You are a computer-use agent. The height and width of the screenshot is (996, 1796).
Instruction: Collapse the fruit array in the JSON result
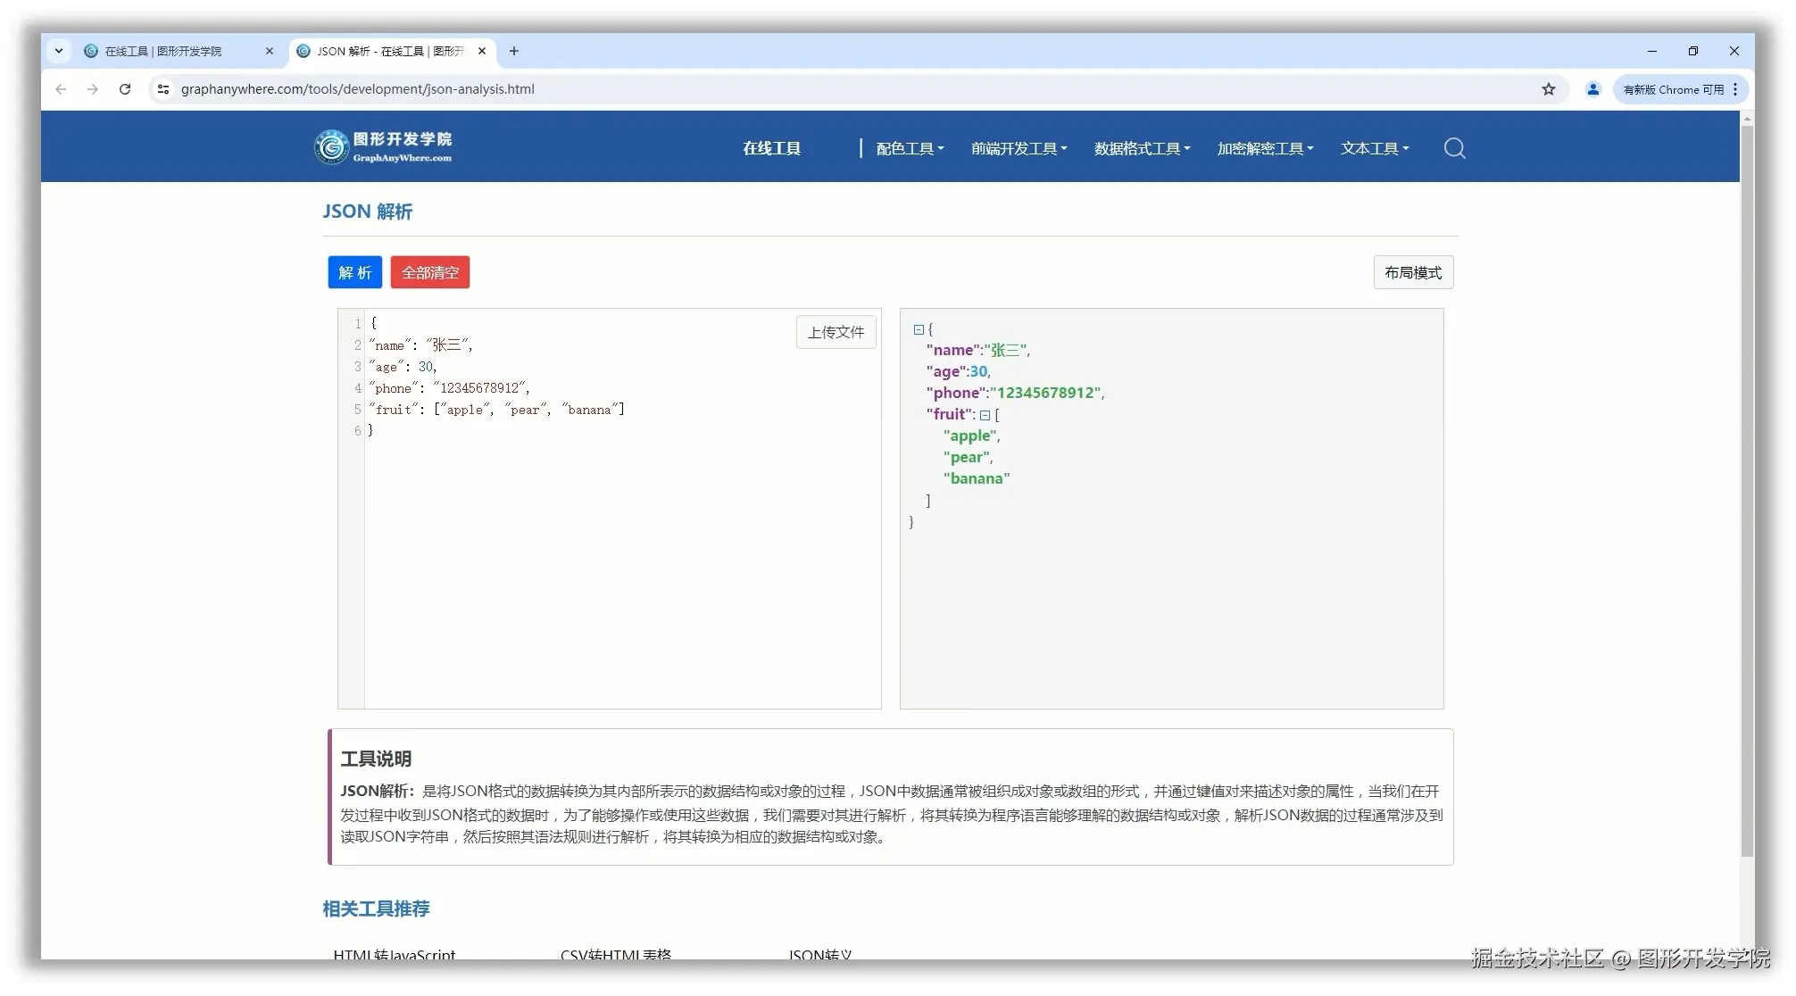tap(986, 414)
